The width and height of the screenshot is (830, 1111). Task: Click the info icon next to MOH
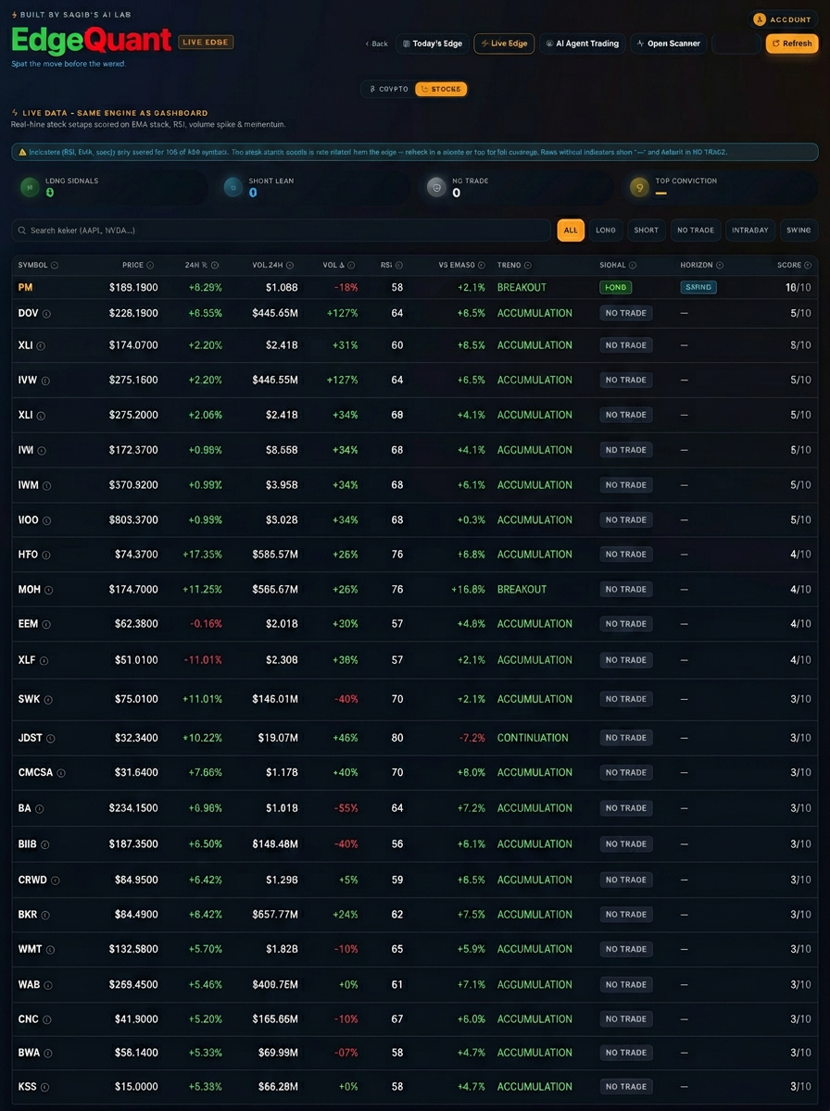[49, 590]
